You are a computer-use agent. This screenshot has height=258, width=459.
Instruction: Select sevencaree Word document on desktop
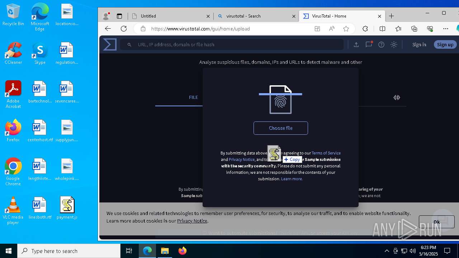tap(67, 92)
